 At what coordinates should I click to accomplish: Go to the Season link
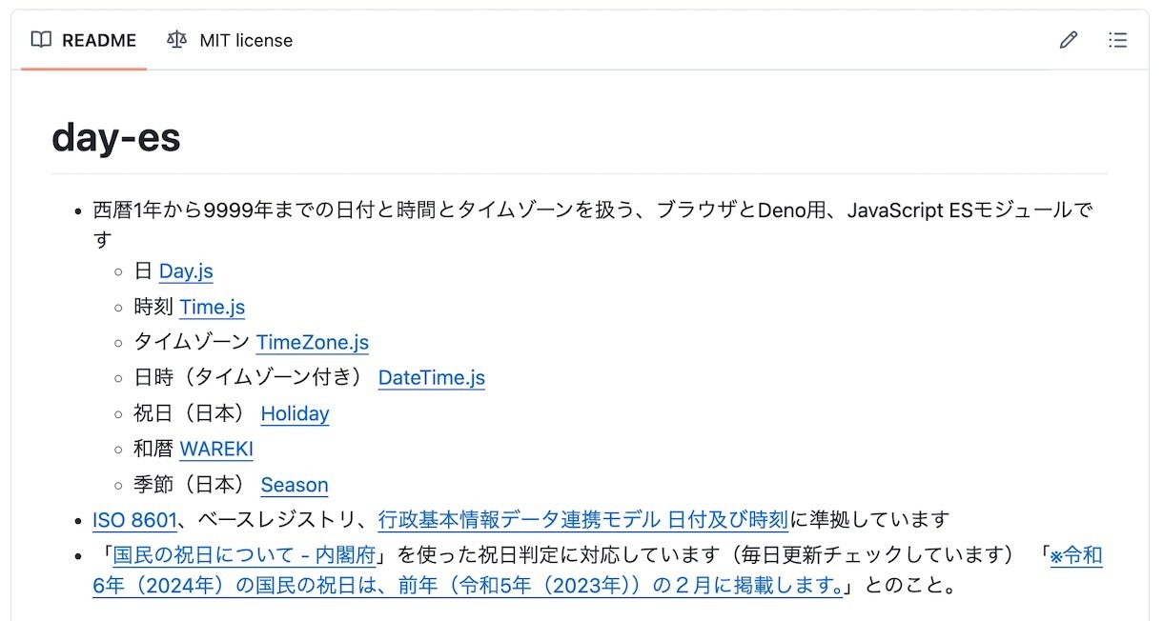click(x=294, y=485)
